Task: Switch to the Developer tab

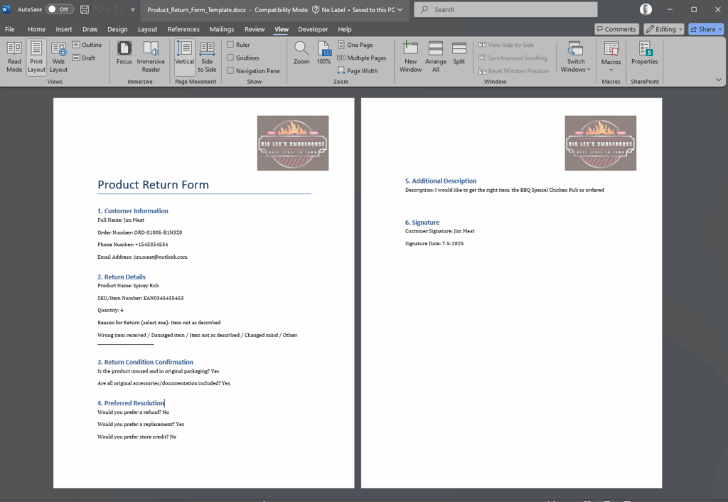Action: 313,29
